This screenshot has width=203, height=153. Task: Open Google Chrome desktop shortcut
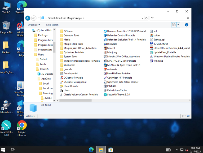pos(22,128)
